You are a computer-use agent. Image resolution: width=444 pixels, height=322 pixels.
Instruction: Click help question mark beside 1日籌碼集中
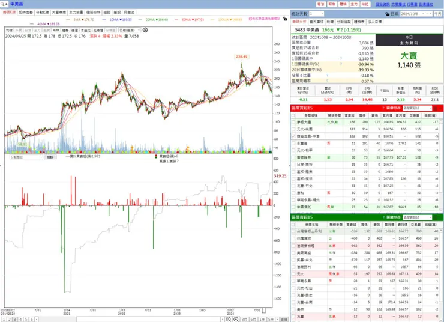click(341, 59)
